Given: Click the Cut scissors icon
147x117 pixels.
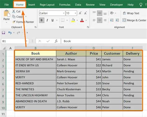Looking at the screenshot, I should point(14,11).
